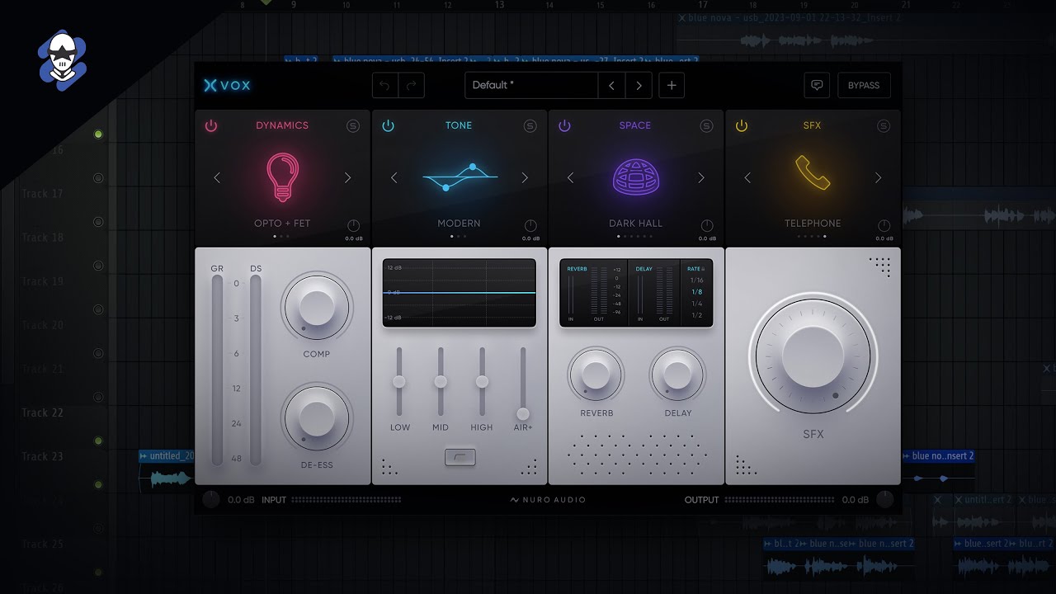Screen dimensions: 1056x594
Task: Click the REVERB amount knob
Action: pyautogui.click(x=596, y=374)
